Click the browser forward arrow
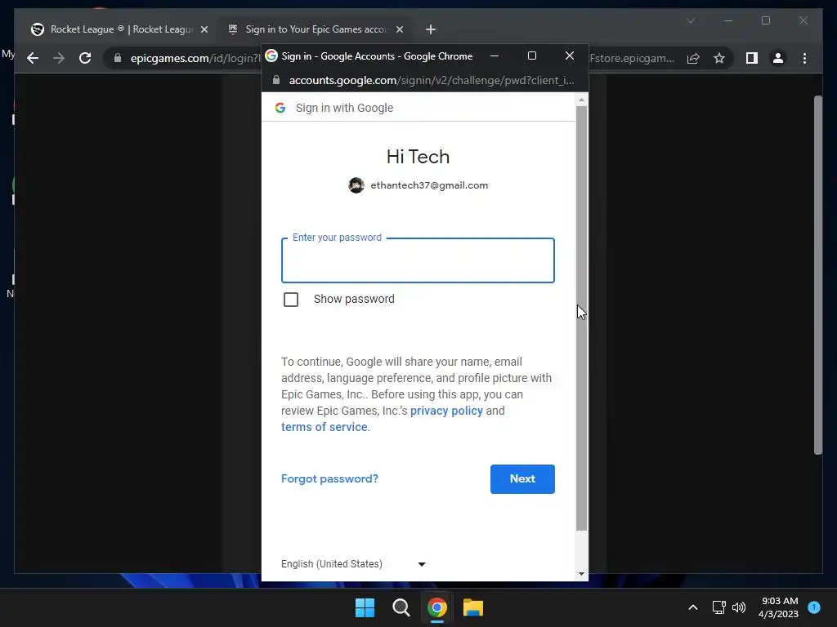 tap(59, 58)
